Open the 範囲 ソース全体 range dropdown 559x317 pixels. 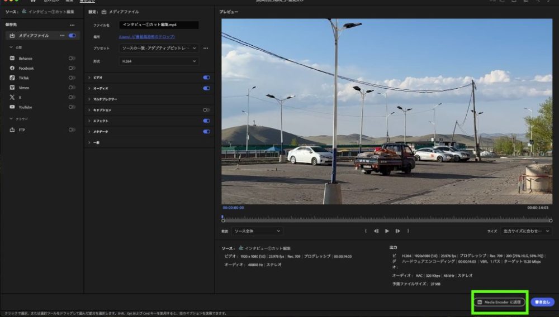[257, 230]
